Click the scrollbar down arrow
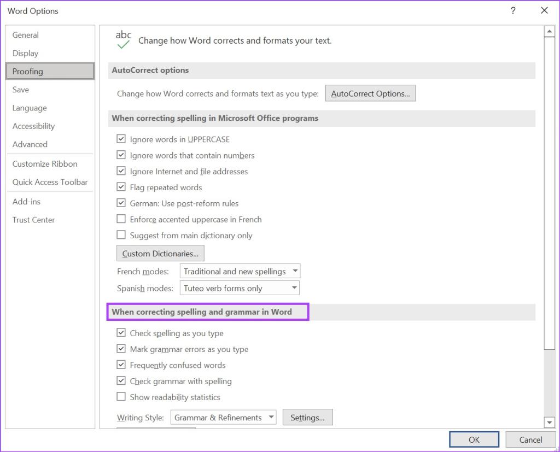Image resolution: width=560 pixels, height=452 pixels. coord(549,422)
